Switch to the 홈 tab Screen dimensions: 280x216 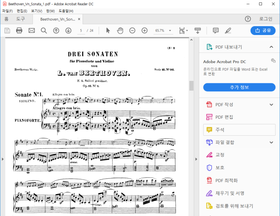(x=6, y=19)
